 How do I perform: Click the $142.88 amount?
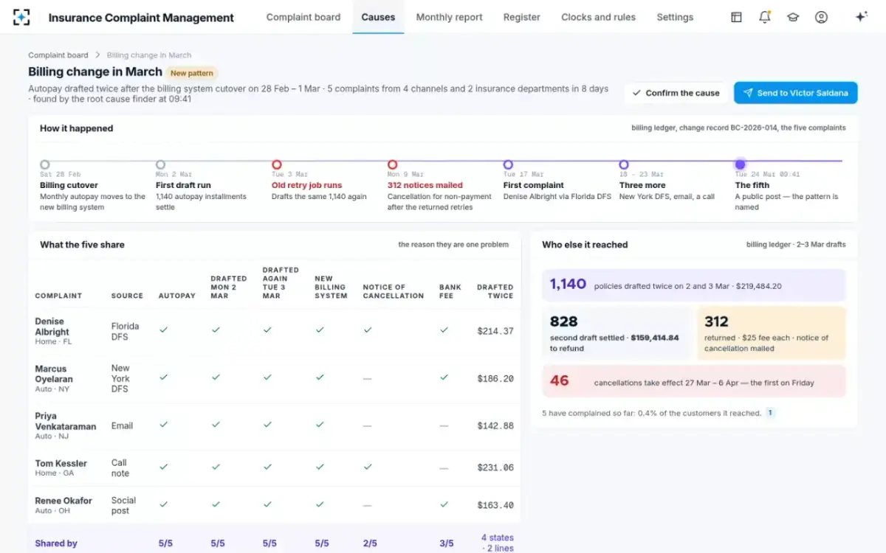[x=495, y=425]
